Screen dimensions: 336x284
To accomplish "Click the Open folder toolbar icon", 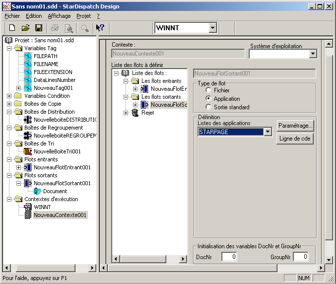I will (25, 28).
